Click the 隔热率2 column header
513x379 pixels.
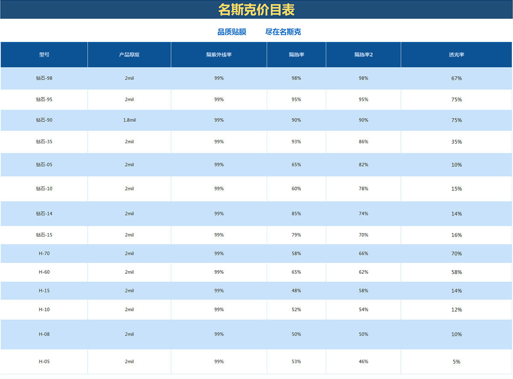[x=363, y=55]
